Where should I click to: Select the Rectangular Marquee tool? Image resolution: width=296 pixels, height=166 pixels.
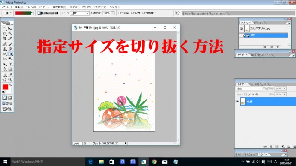(x=5, y=29)
